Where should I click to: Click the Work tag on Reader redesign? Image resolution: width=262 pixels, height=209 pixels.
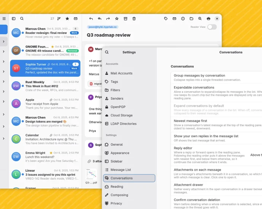tap(74, 33)
